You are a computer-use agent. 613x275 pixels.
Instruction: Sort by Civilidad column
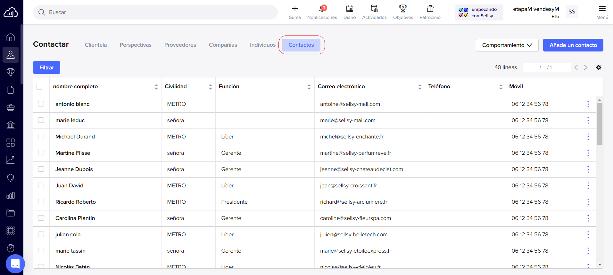[210, 87]
